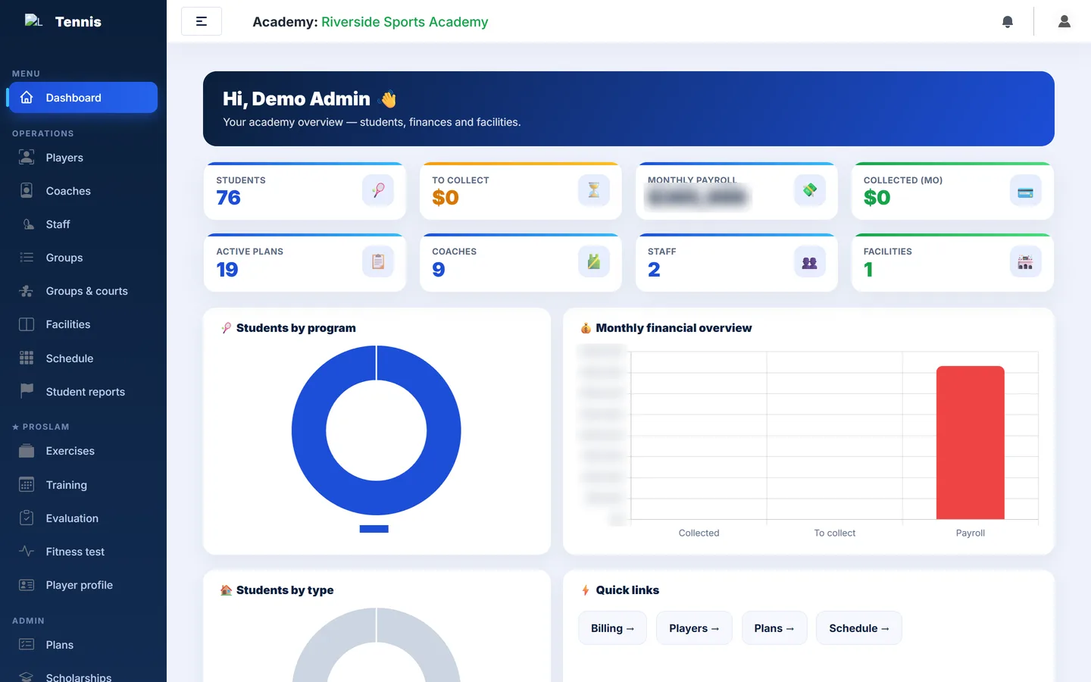Open the user account icon
Image resolution: width=1091 pixels, height=682 pixels.
(x=1064, y=21)
